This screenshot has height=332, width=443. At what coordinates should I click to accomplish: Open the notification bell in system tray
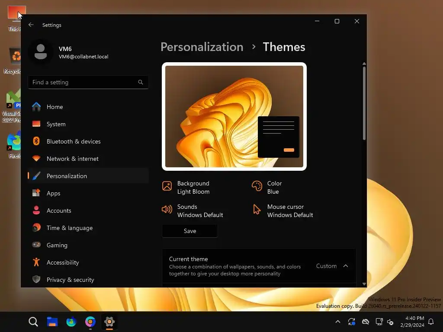(431, 322)
